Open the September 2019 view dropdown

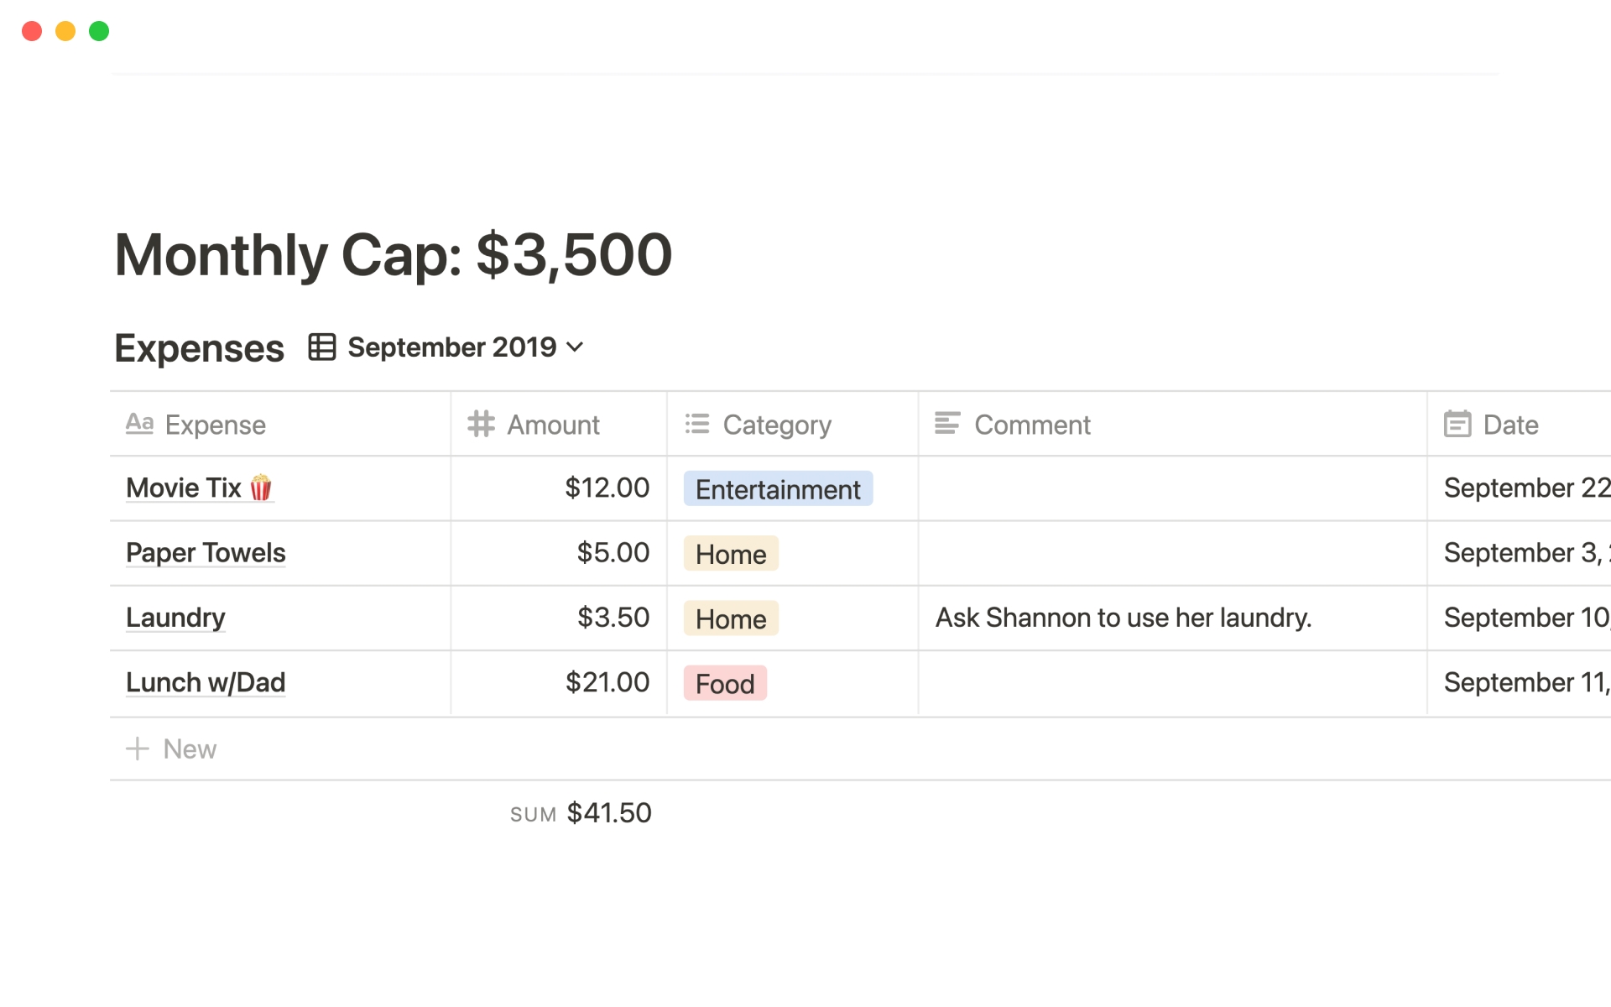click(576, 347)
